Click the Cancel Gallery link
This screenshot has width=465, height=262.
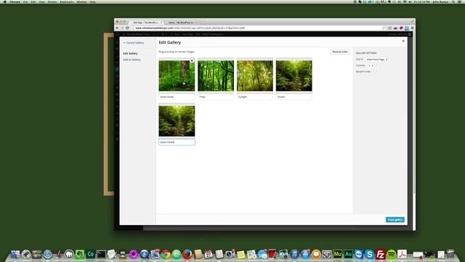click(x=134, y=43)
